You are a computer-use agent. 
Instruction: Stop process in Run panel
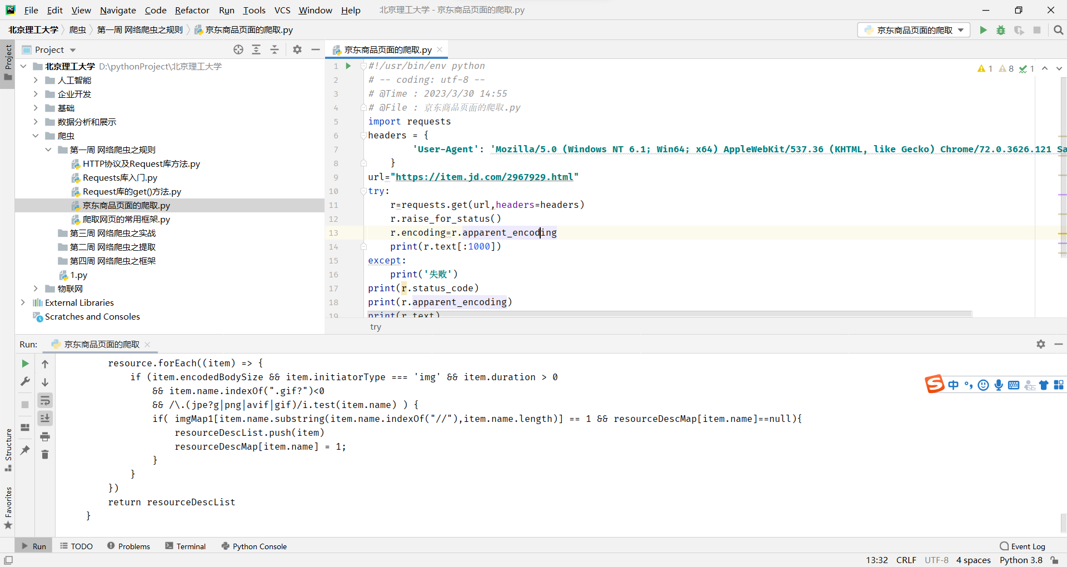(x=25, y=405)
